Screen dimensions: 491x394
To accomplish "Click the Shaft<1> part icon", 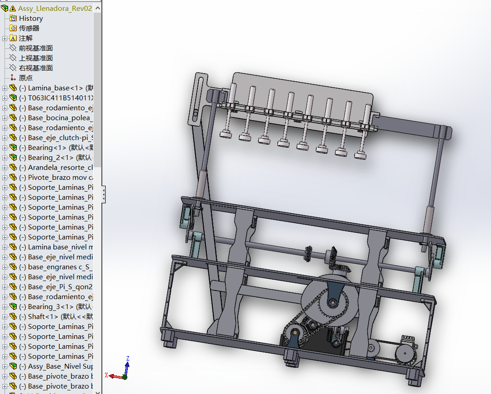I will [x=13, y=317].
